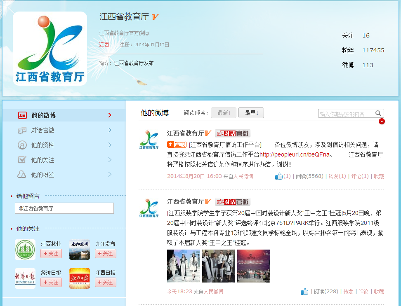Toggle 收藏 on the fashion award post
The width and height of the screenshot is (401, 306).
tap(379, 292)
